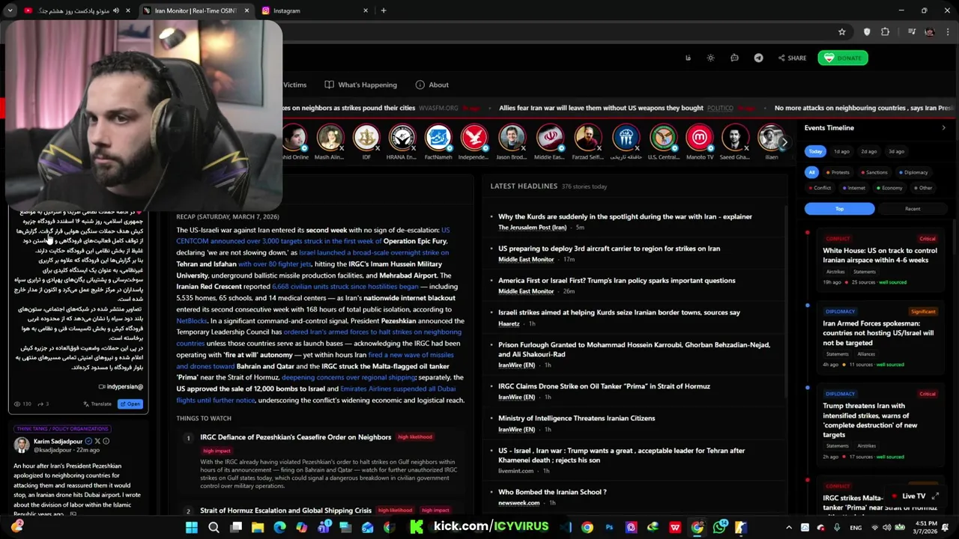Bookmark this page with star icon

pyautogui.click(x=841, y=32)
